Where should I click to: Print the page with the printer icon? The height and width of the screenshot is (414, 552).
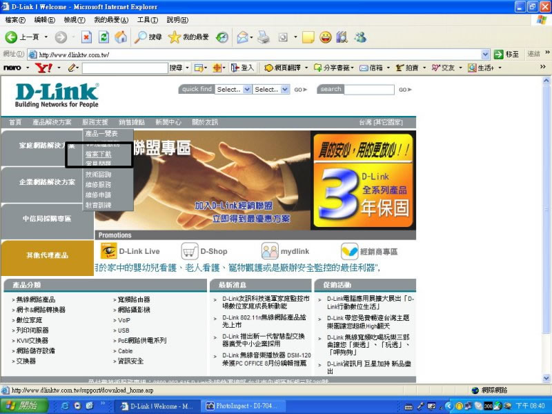[264, 37]
